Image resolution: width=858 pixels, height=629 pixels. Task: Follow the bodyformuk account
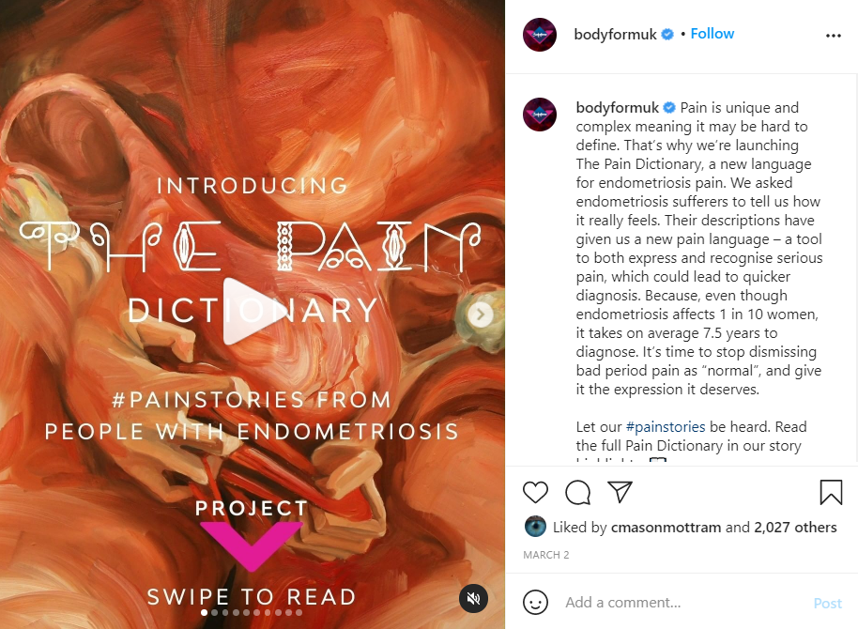(x=712, y=34)
